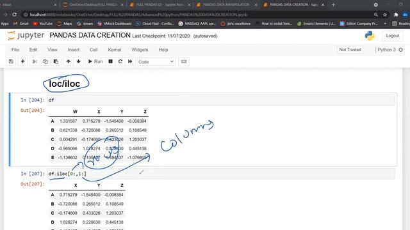Image resolution: width=410 pixels, height=230 pixels.
Task: Open the browser zoom magnifier icon
Action: 376,15
